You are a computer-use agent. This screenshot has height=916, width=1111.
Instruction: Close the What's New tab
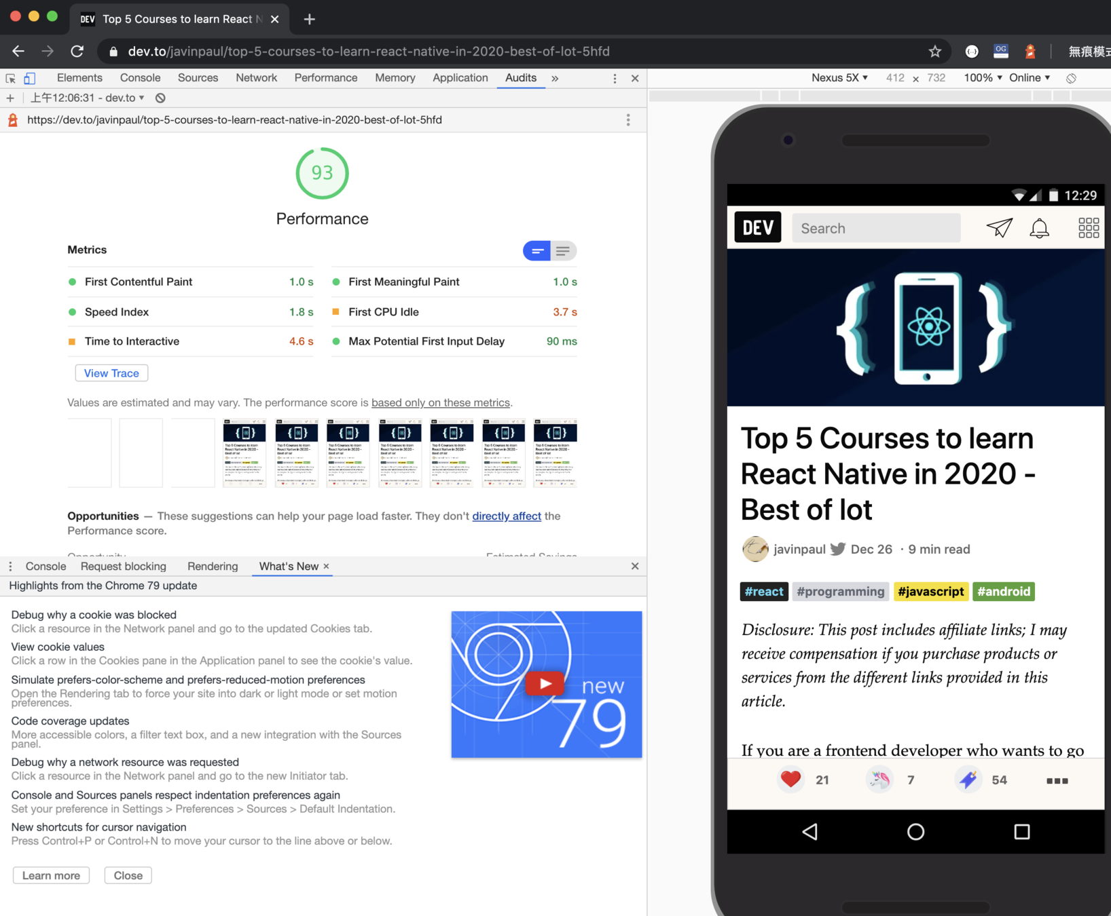pyautogui.click(x=327, y=566)
